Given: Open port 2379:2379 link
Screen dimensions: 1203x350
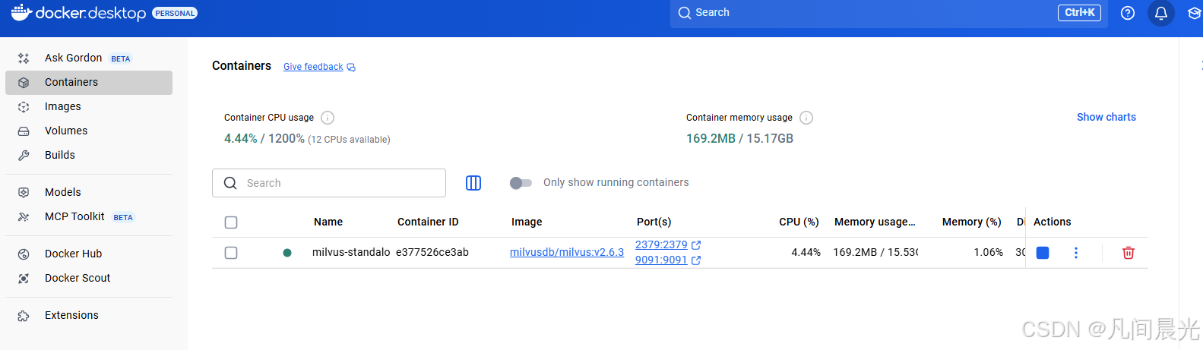Looking at the screenshot, I should point(661,244).
